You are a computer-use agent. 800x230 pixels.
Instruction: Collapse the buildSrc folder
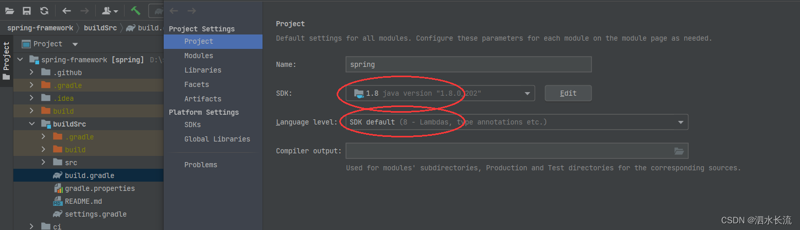coord(31,124)
